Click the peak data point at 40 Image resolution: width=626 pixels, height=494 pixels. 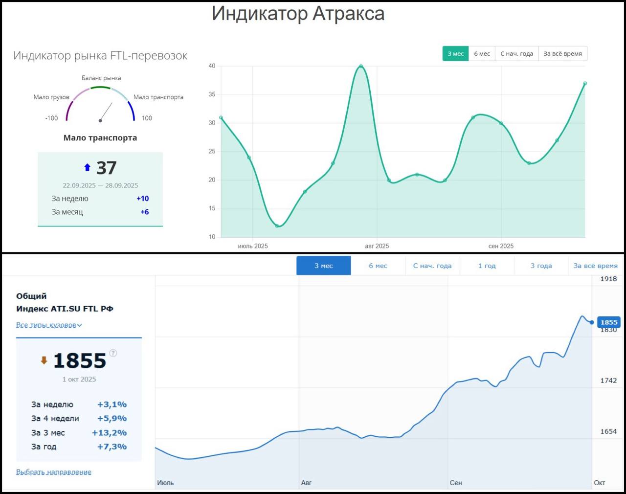click(361, 66)
